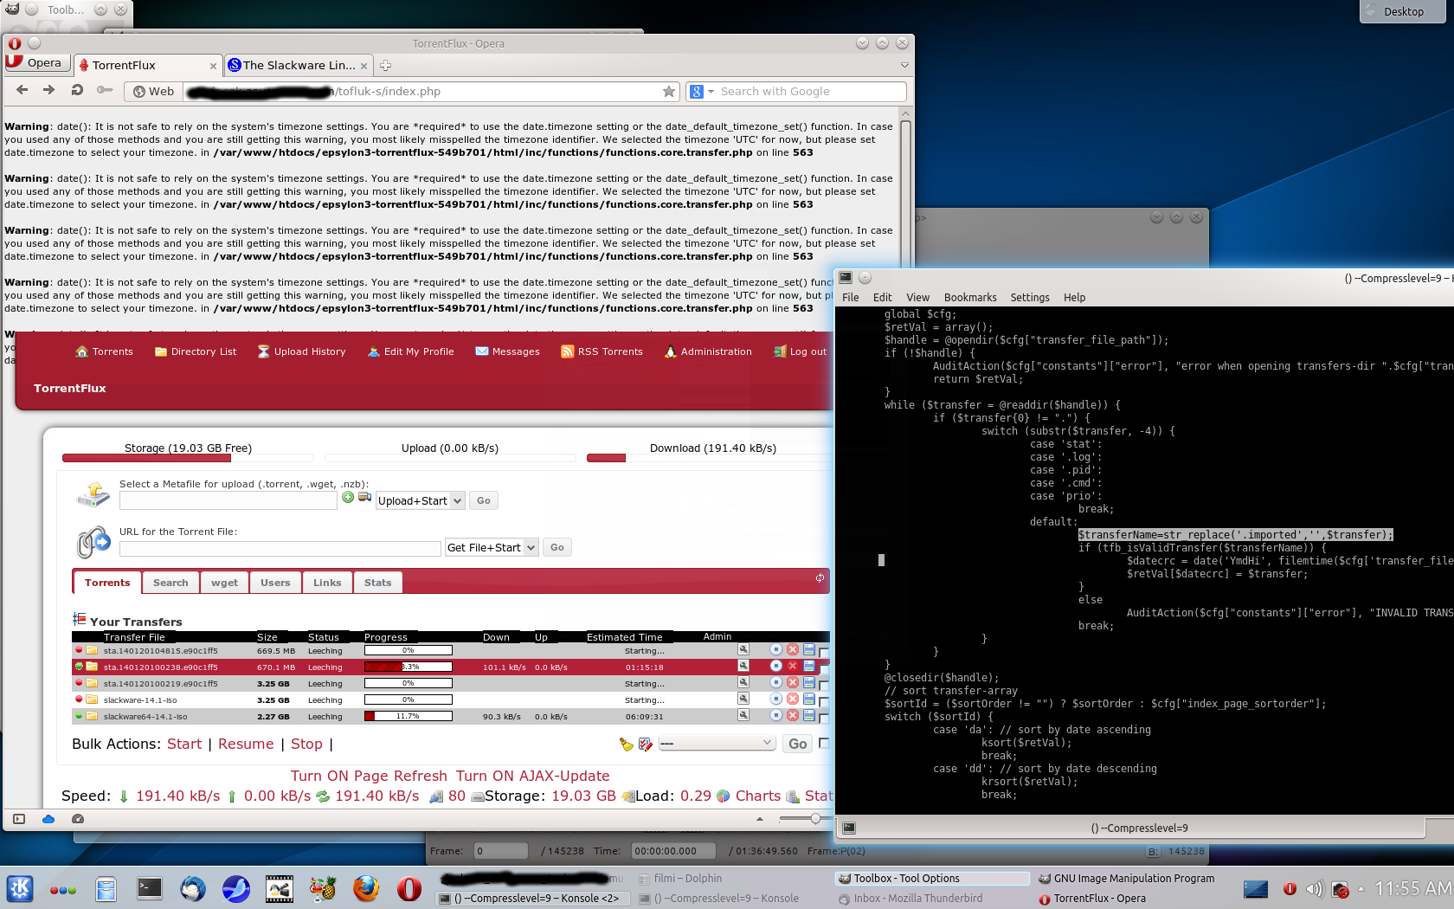Click progress bar of slackware64-14.1-iso
The image size is (1454, 909).
[x=408, y=716]
